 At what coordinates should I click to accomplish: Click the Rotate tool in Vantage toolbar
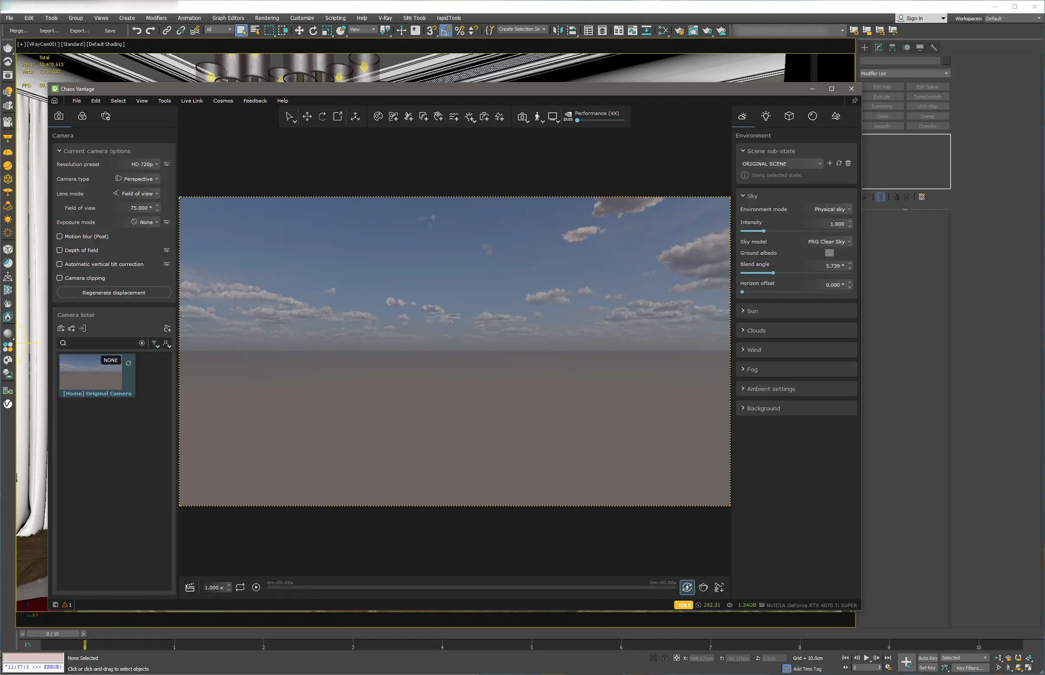322,117
